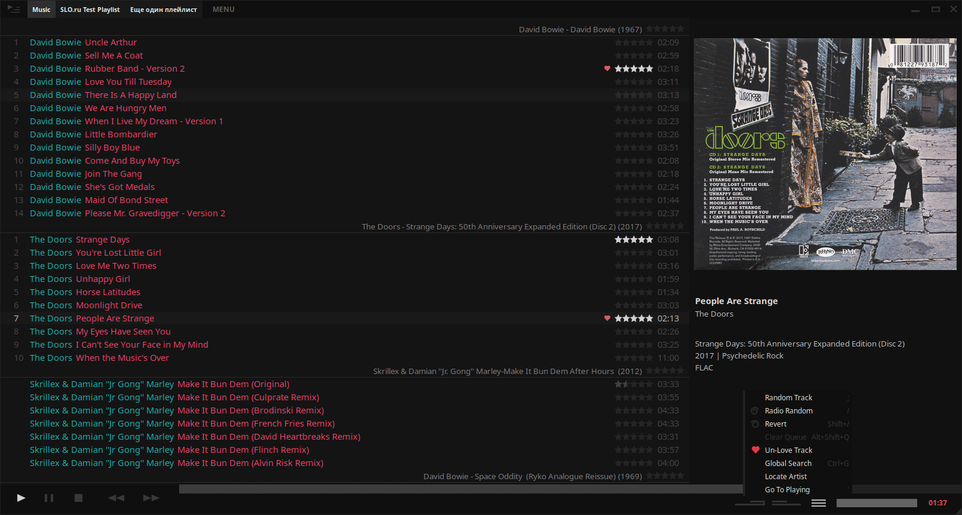Rate the David Bowie (1967) album stars
Image resolution: width=962 pixels, height=515 pixels.
coord(665,29)
